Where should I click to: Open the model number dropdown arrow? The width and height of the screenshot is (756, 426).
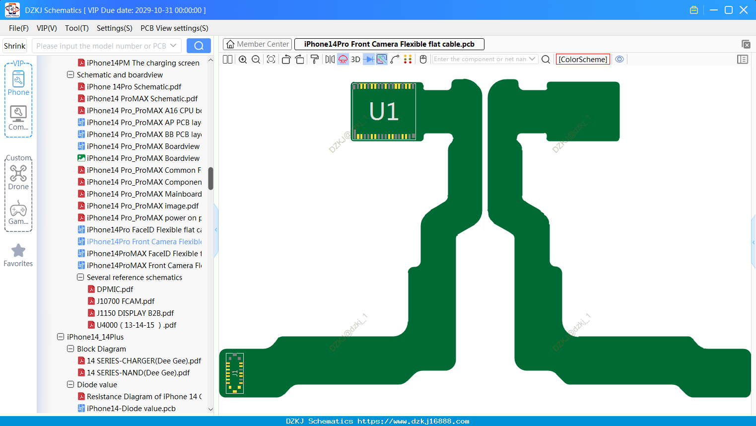(x=173, y=46)
